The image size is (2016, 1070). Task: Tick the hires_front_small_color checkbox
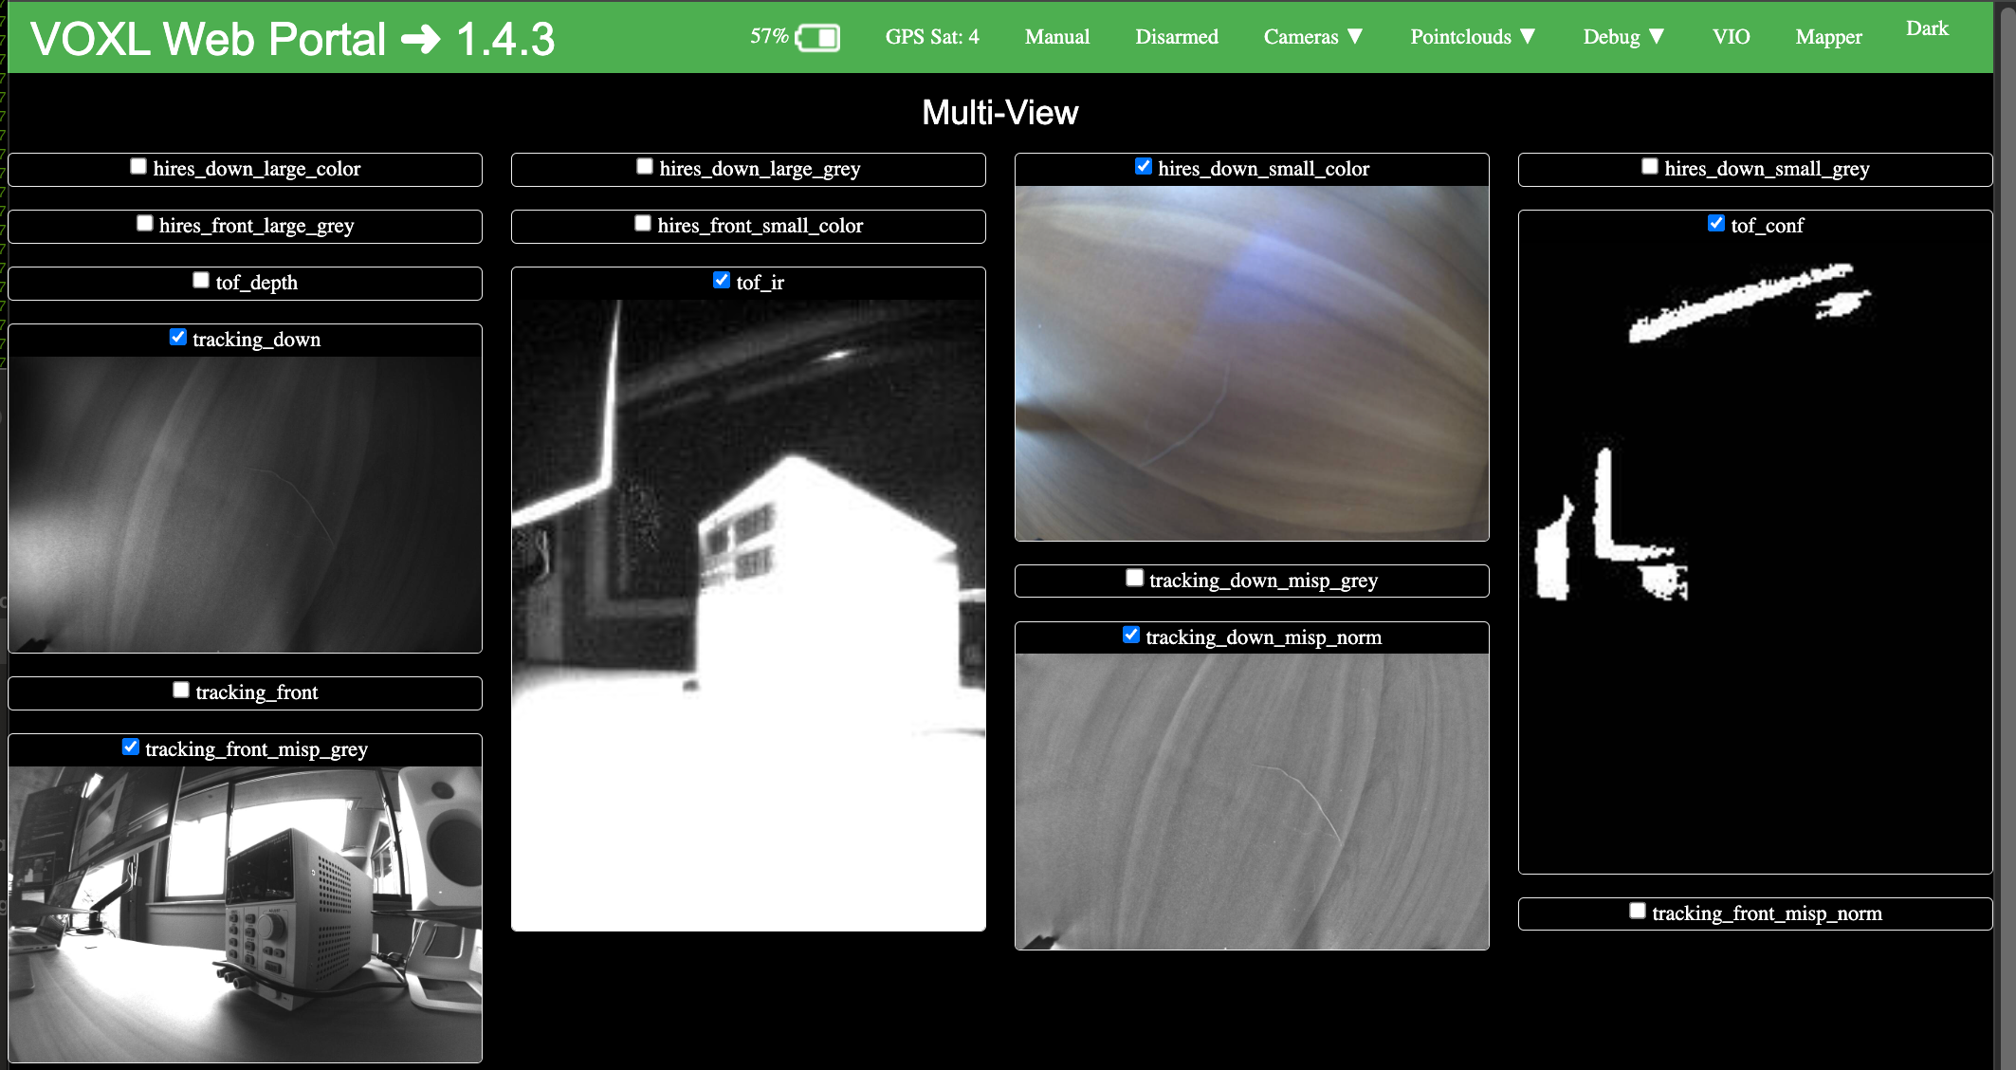pyautogui.click(x=643, y=224)
